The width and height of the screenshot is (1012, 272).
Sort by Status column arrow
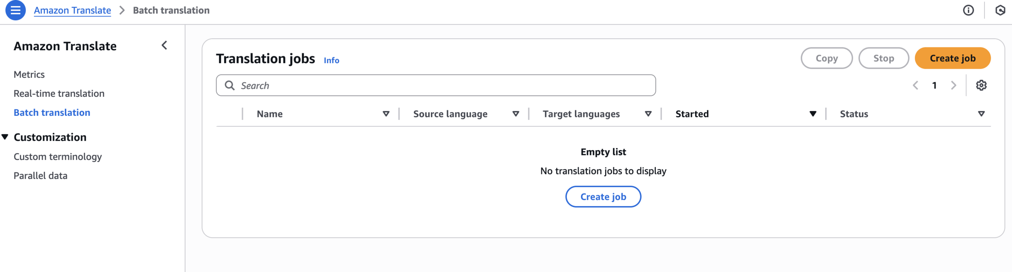click(x=981, y=114)
